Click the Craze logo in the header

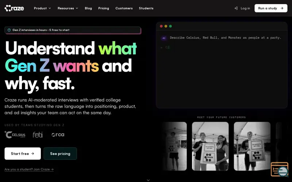[14, 8]
